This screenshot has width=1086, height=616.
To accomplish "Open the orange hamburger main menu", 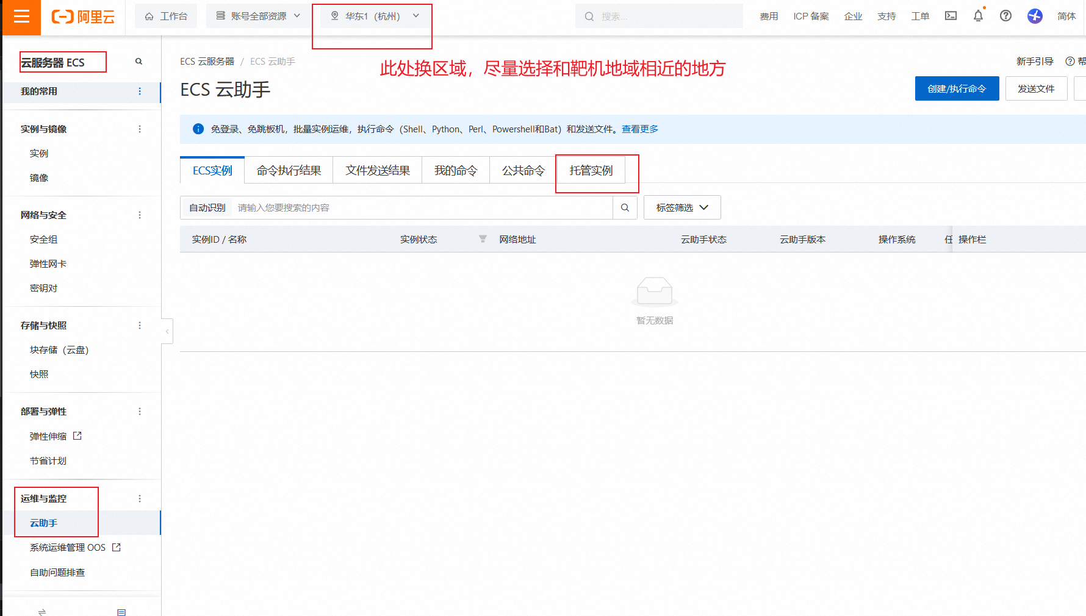I will click(21, 16).
